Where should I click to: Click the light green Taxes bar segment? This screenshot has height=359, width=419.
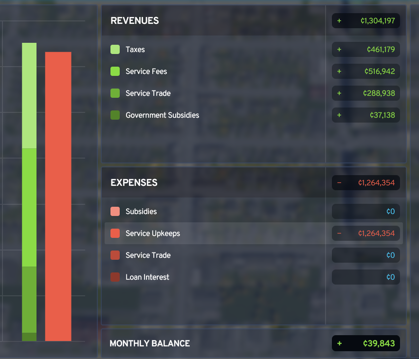click(29, 96)
